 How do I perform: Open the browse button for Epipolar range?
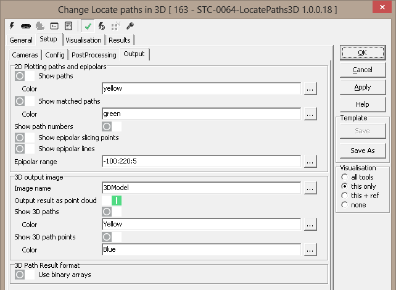tap(310, 162)
